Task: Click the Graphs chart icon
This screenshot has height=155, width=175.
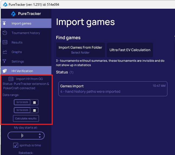Action: (x=5, y=52)
